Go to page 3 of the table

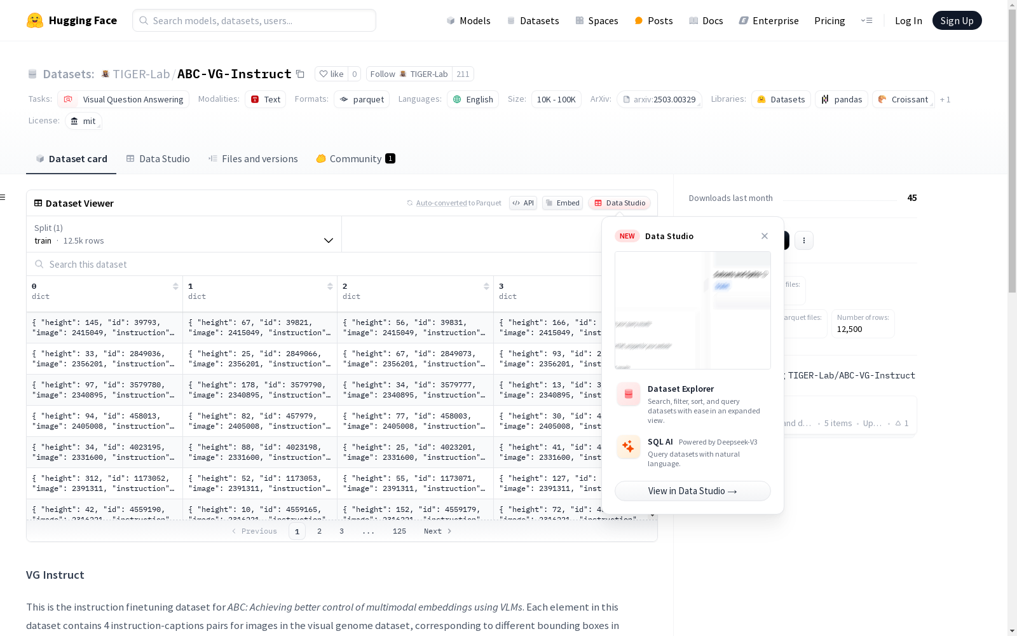[341, 531]
